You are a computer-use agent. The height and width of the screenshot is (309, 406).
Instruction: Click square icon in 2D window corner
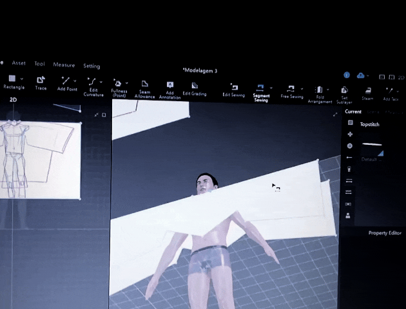point(104,115)
